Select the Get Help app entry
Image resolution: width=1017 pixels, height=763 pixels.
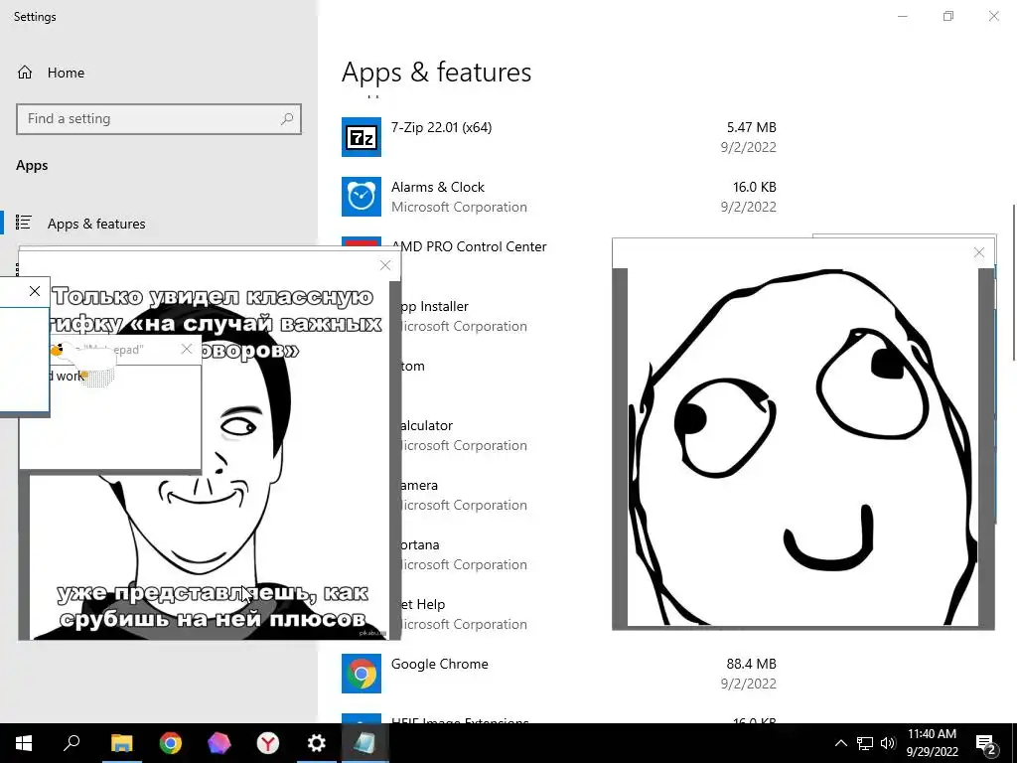point(421,604)
